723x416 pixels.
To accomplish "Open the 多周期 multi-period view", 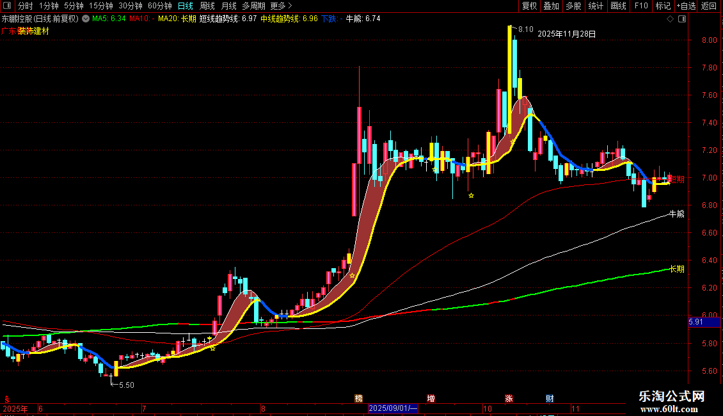I will tap(253, 6).
